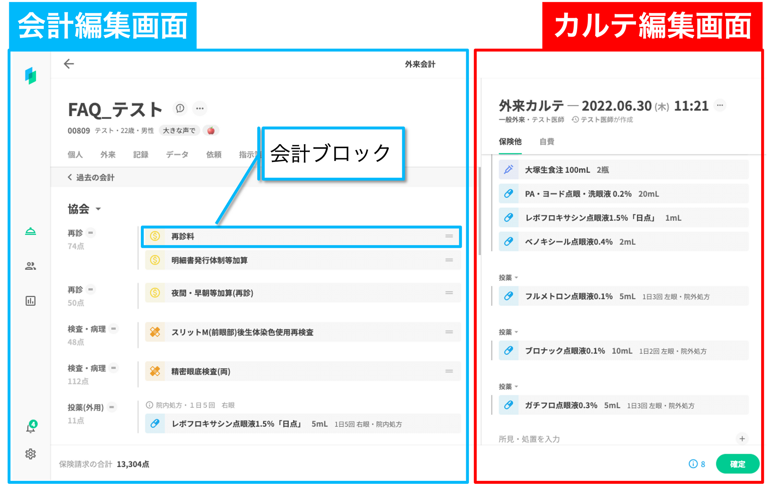Open the more options menu beside patient name
Viewport: 770px width, 484px height.
click(200, 108)
